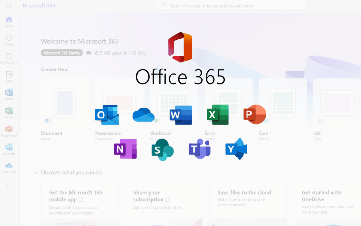Screen dimensions: 361x226
Task: Open My Content folder in sidebar
Action: click(x=9, y=59)
